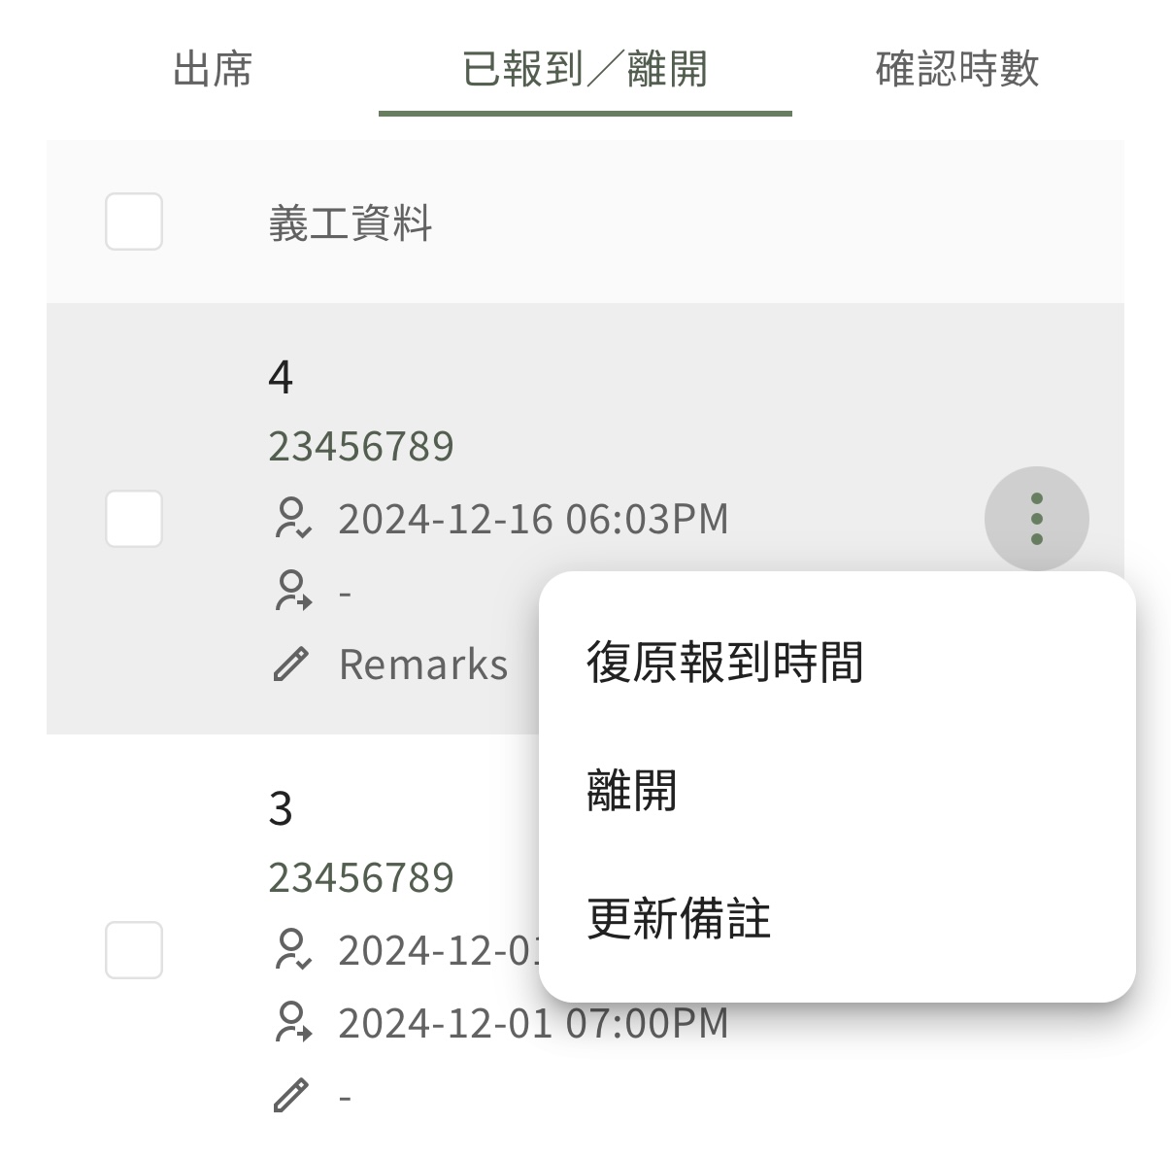The width and height of the screenshot is (1171, 1159).
Task: Check the checkbox for volunteer 3
Action: click(134, 950)
